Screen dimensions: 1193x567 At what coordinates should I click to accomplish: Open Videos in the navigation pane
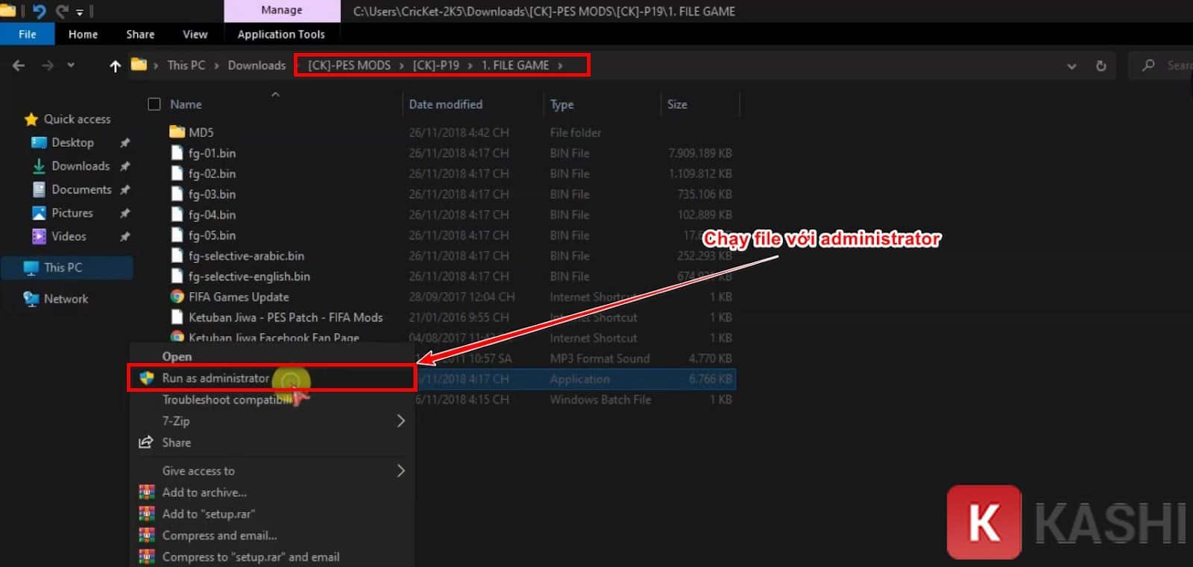[x=69, y=236]
